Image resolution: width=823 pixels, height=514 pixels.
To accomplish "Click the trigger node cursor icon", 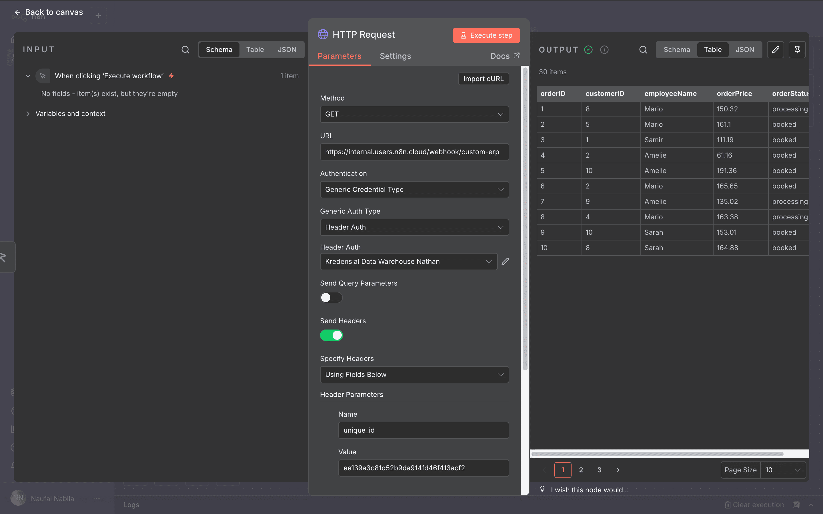I will (43, 76).
